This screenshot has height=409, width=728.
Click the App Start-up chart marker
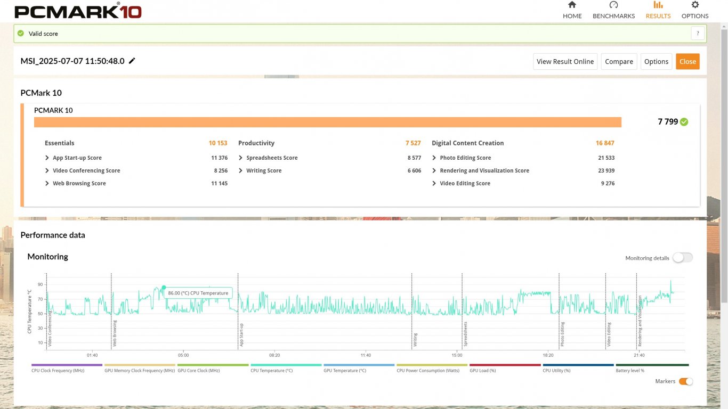241,335
